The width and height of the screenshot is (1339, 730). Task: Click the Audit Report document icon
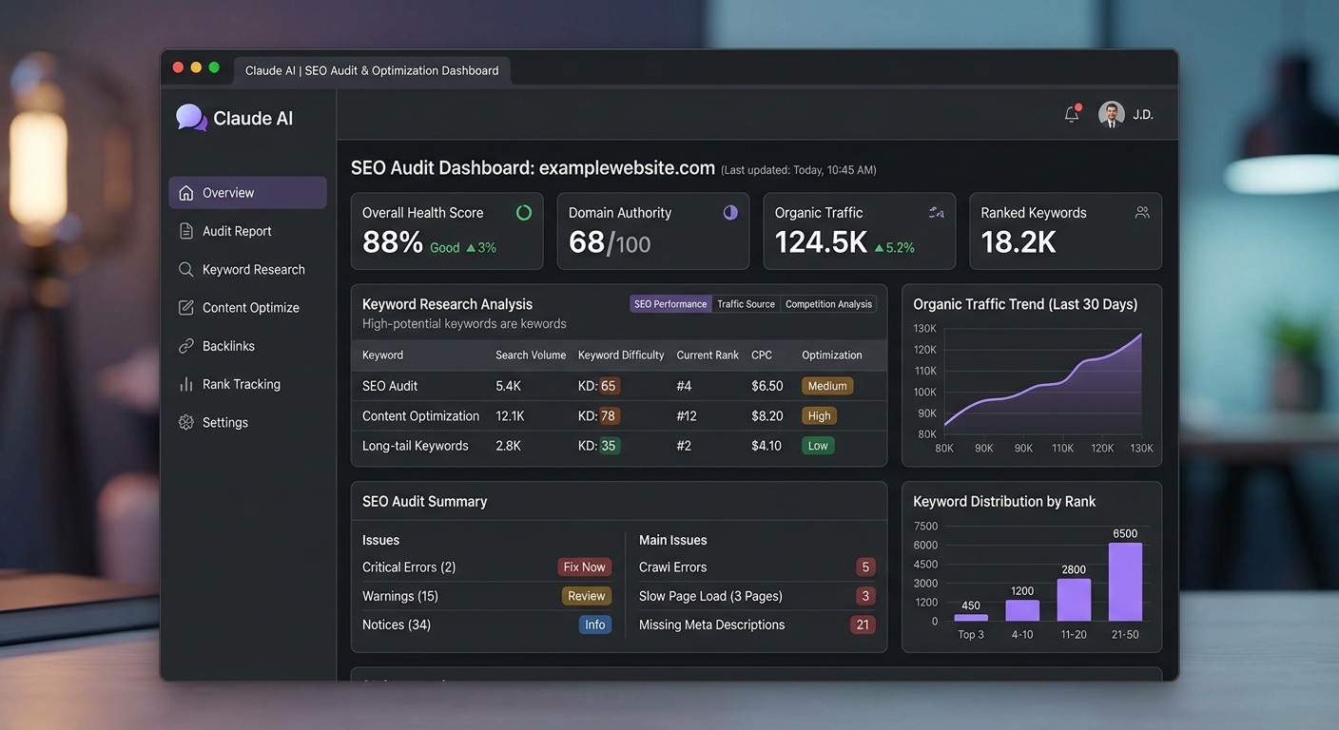pos(186,231)
